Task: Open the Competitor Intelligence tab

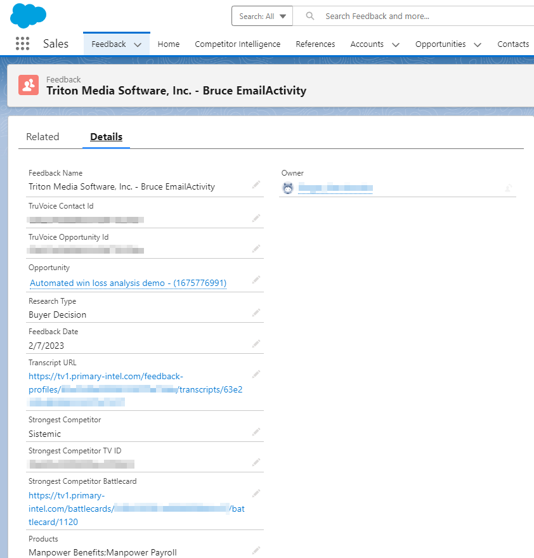Action: coord(237,44)
